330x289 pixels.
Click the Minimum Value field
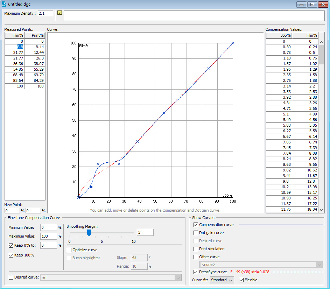click(48, 227)
